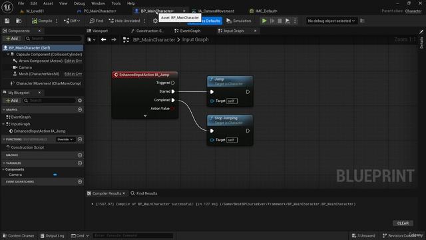Clear the compiler results
Screen dimensions: 426x240
403,223
